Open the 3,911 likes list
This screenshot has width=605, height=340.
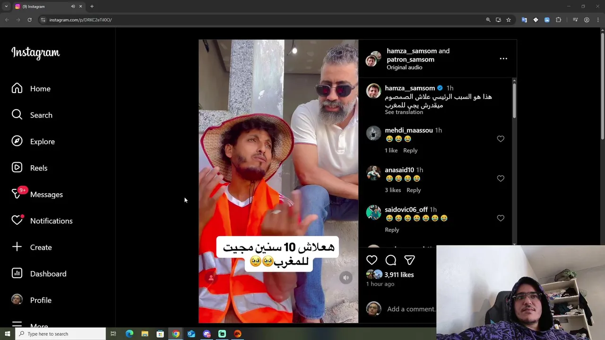click(x=399, y=275)
